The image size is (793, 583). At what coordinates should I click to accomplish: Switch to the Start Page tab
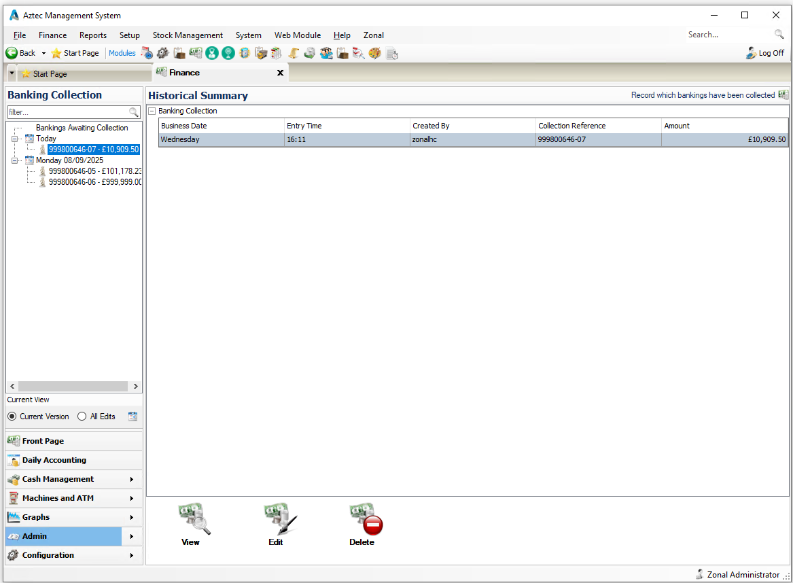pyautogui.click(x=50, y=74)
